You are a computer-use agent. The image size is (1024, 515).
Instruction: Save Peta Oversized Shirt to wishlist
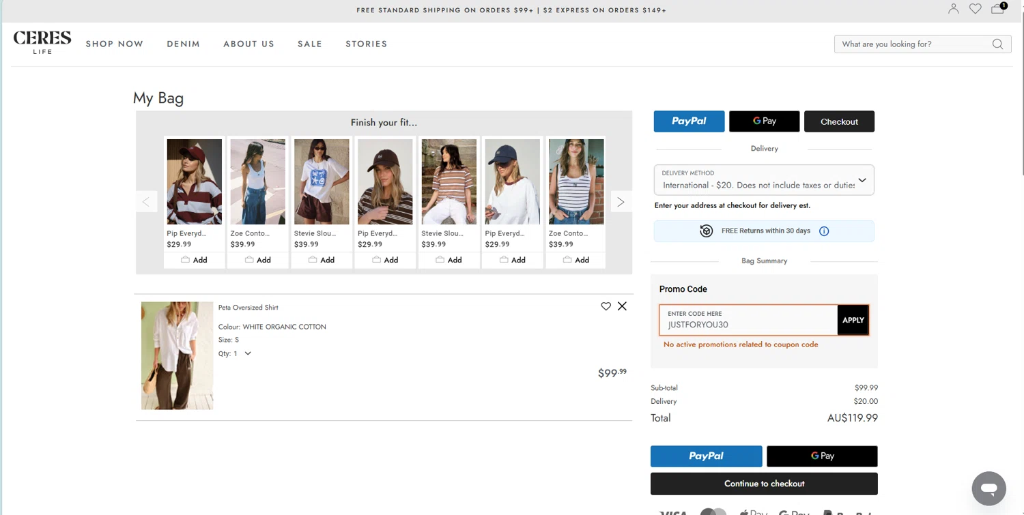tap(606, 306)
